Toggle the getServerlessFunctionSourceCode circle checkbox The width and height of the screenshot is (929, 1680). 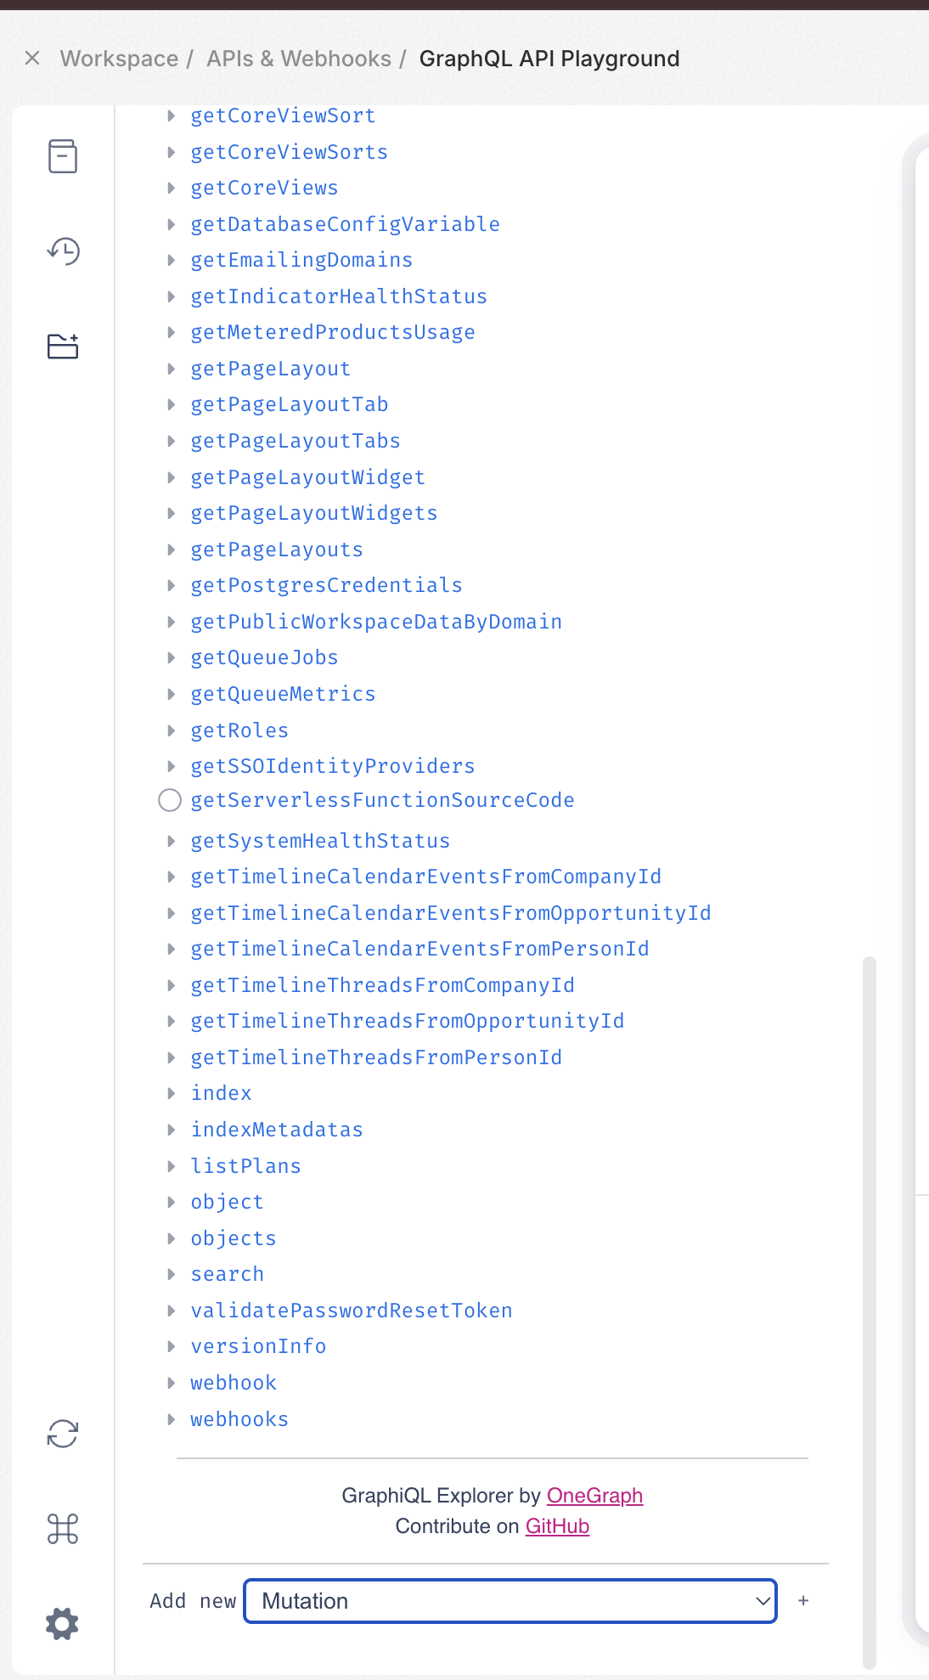pos(170,800)
